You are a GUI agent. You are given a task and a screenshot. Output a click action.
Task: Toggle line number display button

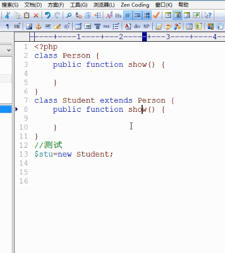click(147, 16)
